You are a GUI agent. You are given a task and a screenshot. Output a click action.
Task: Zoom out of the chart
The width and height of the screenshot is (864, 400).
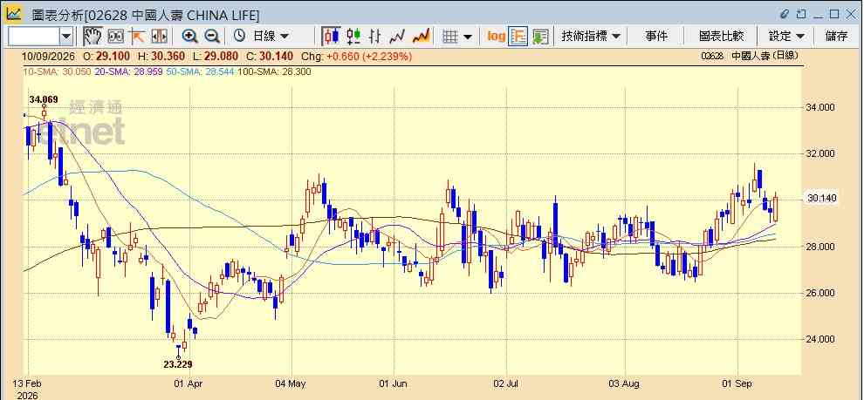coord(212,37)
